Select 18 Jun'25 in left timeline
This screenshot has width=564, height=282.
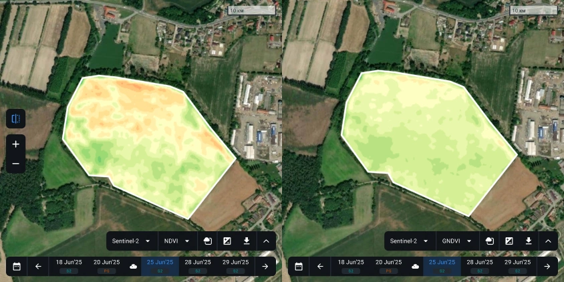[69, 265]
